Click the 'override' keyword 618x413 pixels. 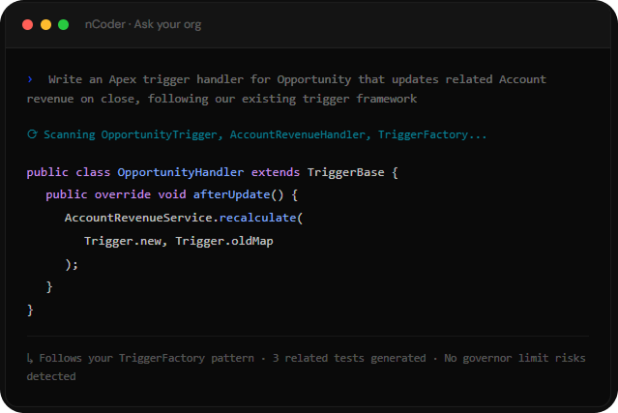click(123, 194)
